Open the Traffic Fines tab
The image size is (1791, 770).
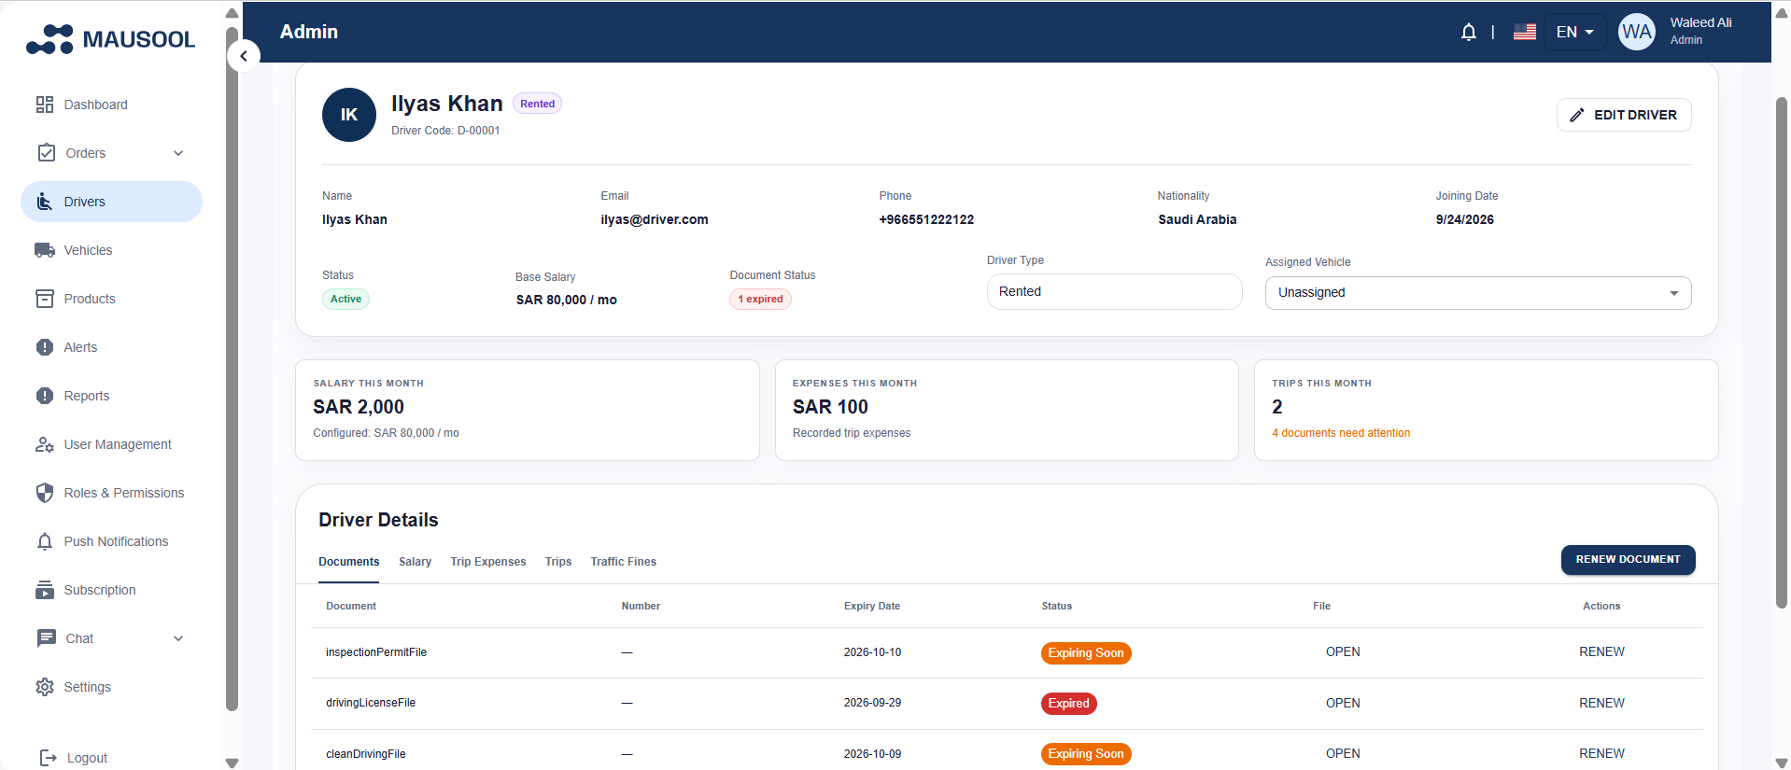tap(624, 562)
